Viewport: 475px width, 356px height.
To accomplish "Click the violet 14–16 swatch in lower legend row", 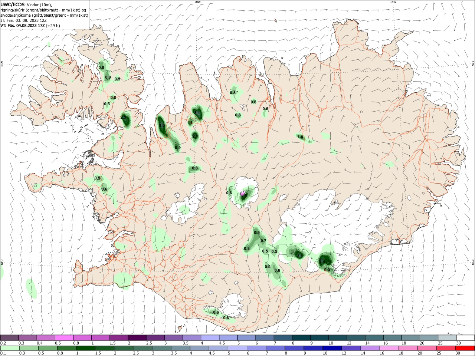I will pos(370,348).
